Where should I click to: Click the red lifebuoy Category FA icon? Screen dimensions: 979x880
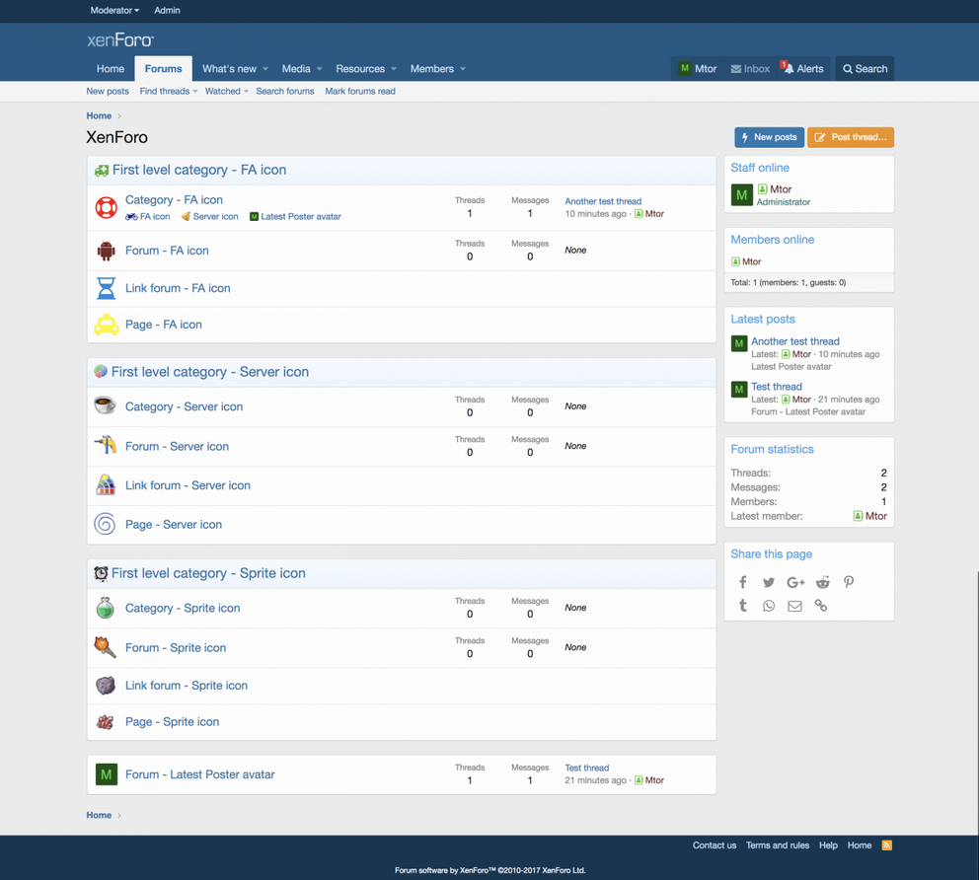(106, 207)
